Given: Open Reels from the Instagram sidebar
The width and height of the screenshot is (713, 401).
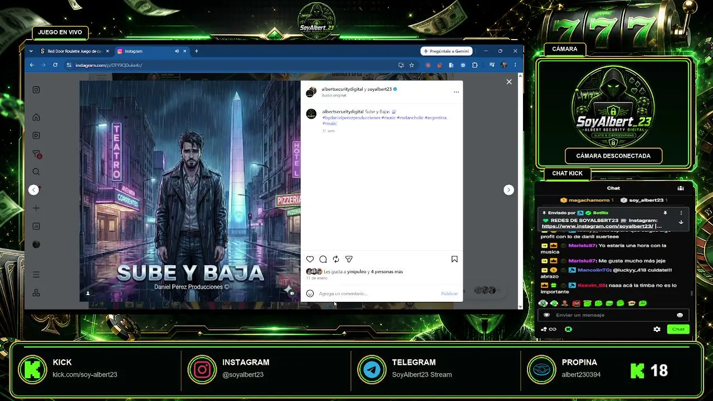Looking at the screenshot, I should pos(36,135).
